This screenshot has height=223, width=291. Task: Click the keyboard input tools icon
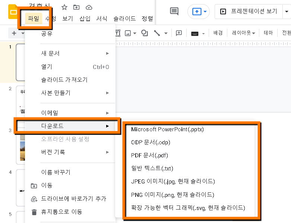[194, 34]
